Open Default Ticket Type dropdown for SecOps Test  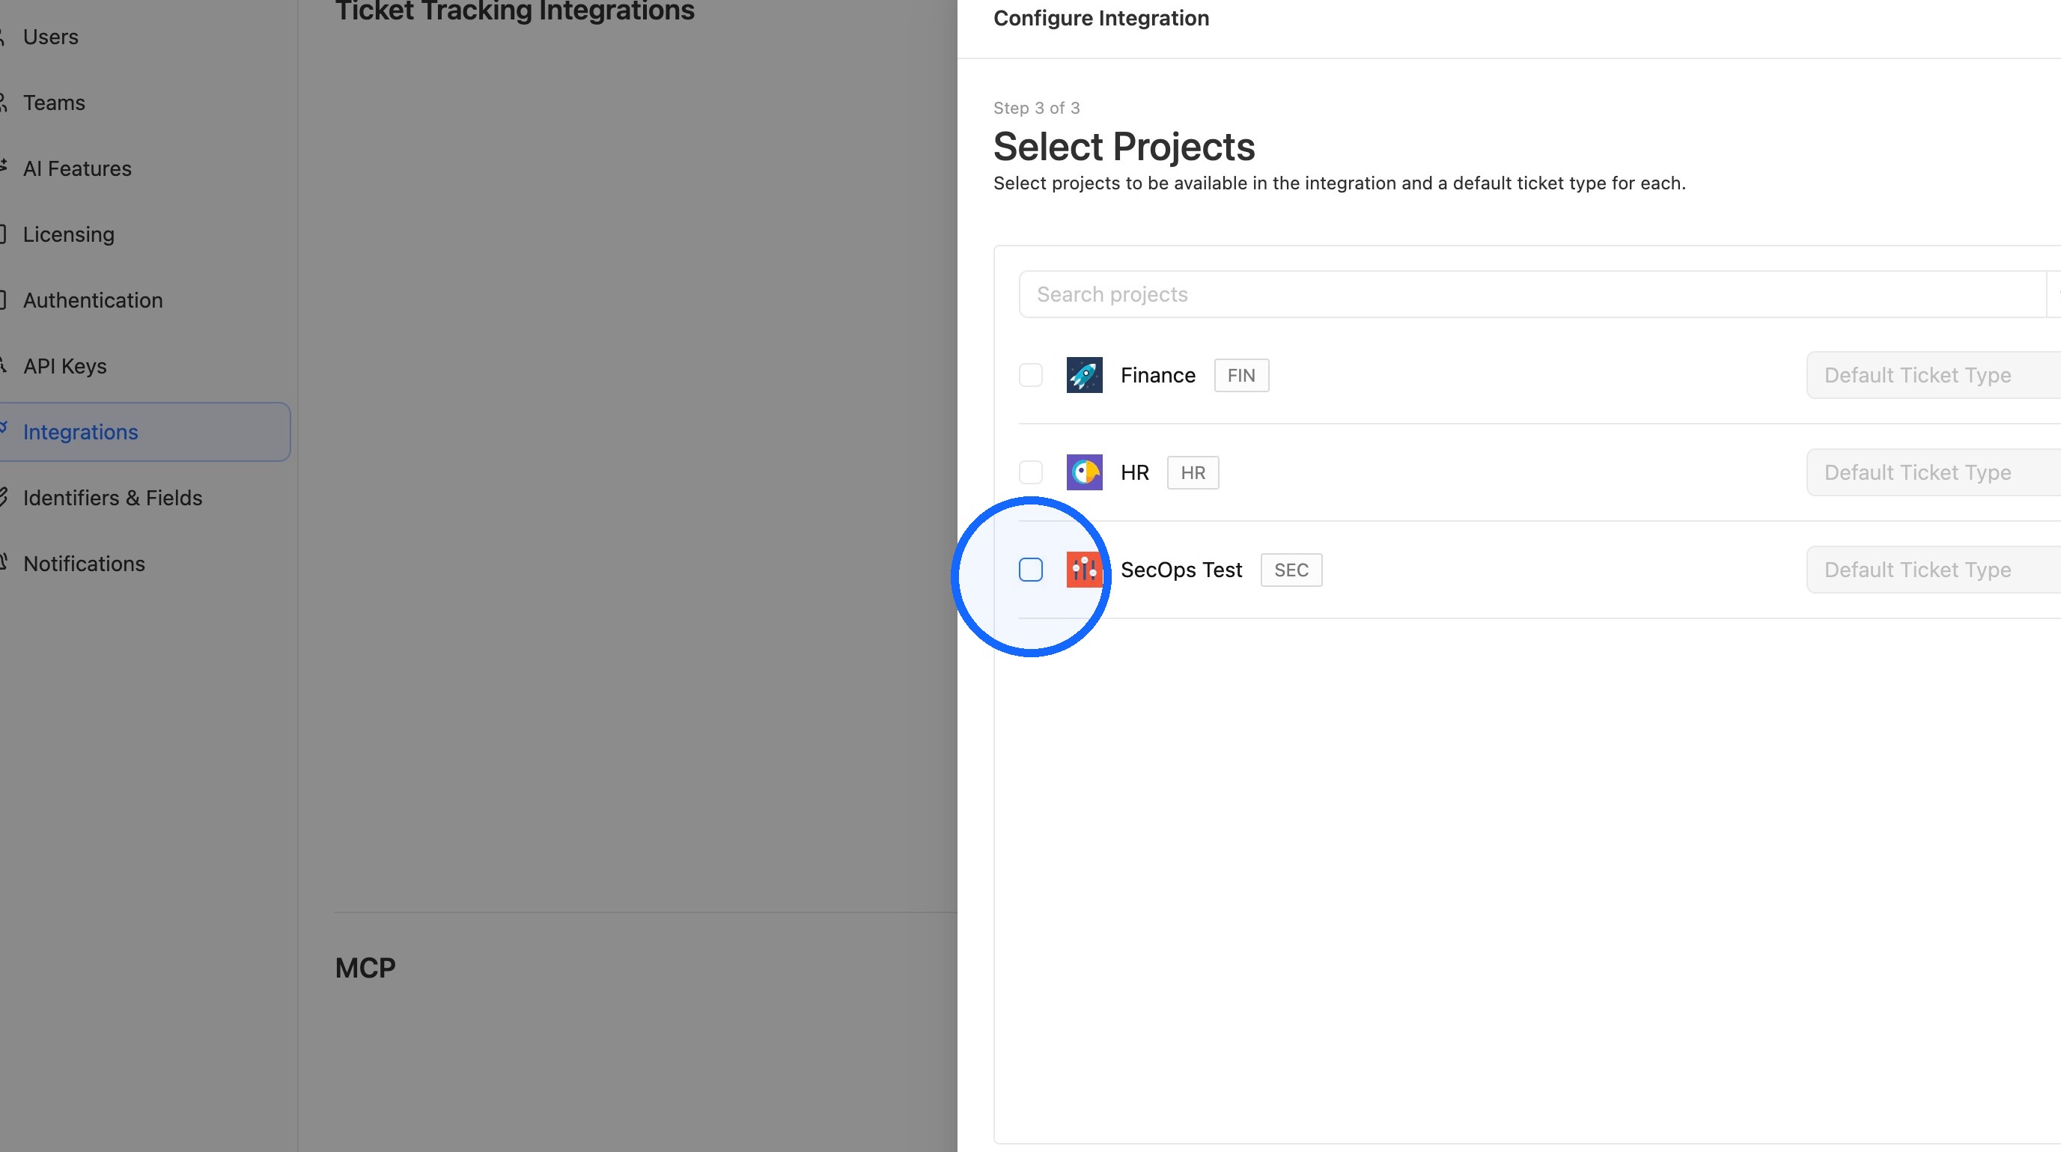pyautogui.click(x=1934, y=570)
